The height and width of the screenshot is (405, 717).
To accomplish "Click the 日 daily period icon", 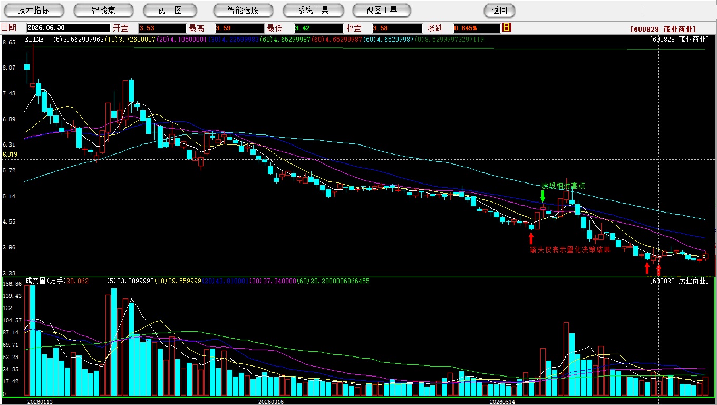I will tap(507, 27).
